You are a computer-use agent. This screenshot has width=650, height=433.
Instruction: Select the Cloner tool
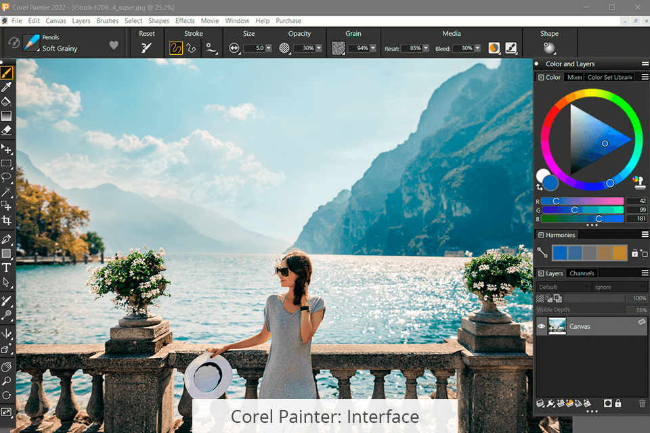[7, 301]
